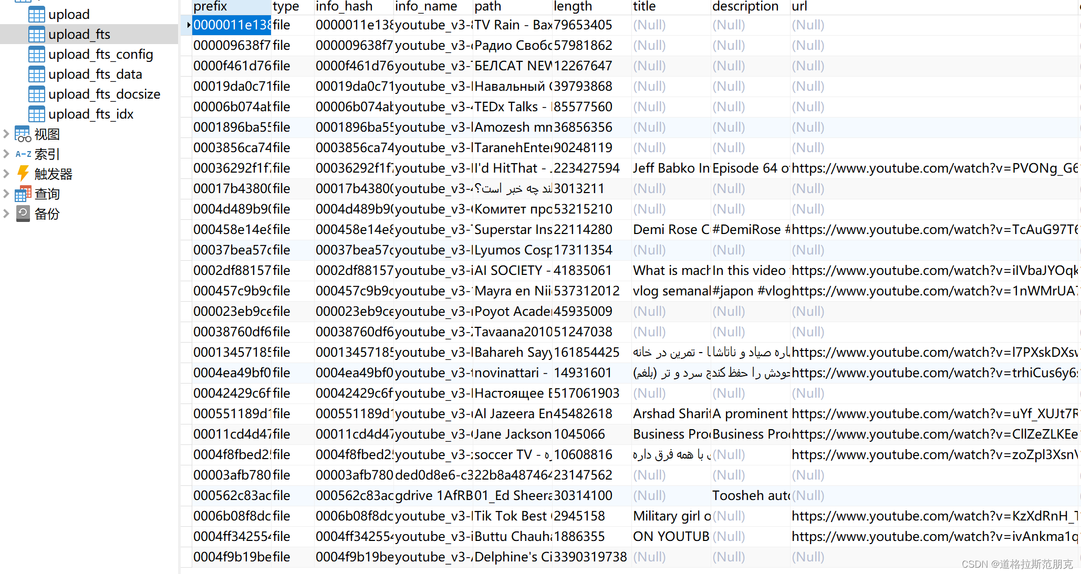Screen dimensions: 1081x574
Task: Click the upload_fts_config table icon
Action: [36, 54]
